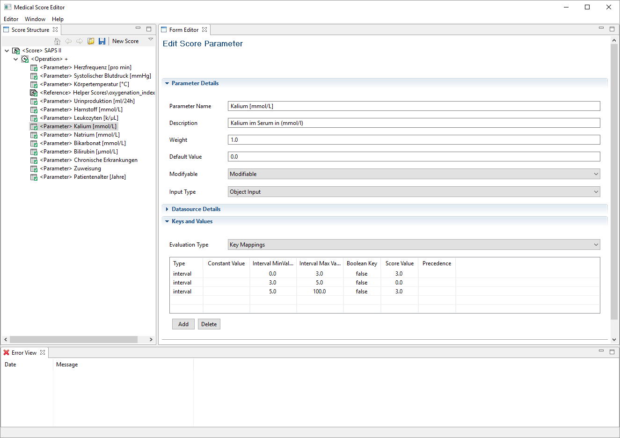The image size is (620, 438).
Task: Click the oxygenation_index reference icon
Action: (x=34, y=93)
